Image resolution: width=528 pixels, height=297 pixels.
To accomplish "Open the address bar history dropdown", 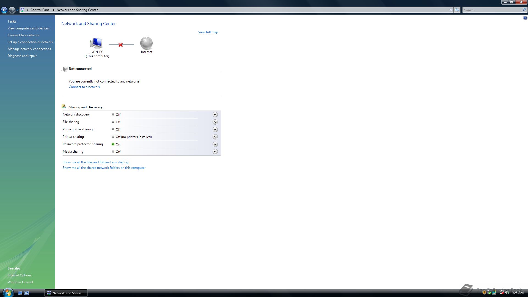I will coord(451,10).
